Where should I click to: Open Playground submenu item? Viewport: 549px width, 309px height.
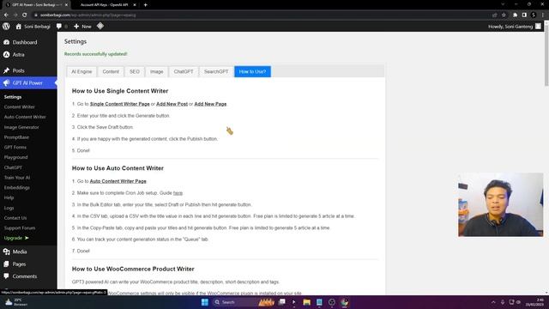tap(15, 157)
